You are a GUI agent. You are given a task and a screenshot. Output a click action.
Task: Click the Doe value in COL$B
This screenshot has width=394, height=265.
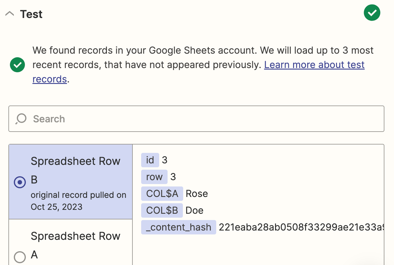[195, 210]
